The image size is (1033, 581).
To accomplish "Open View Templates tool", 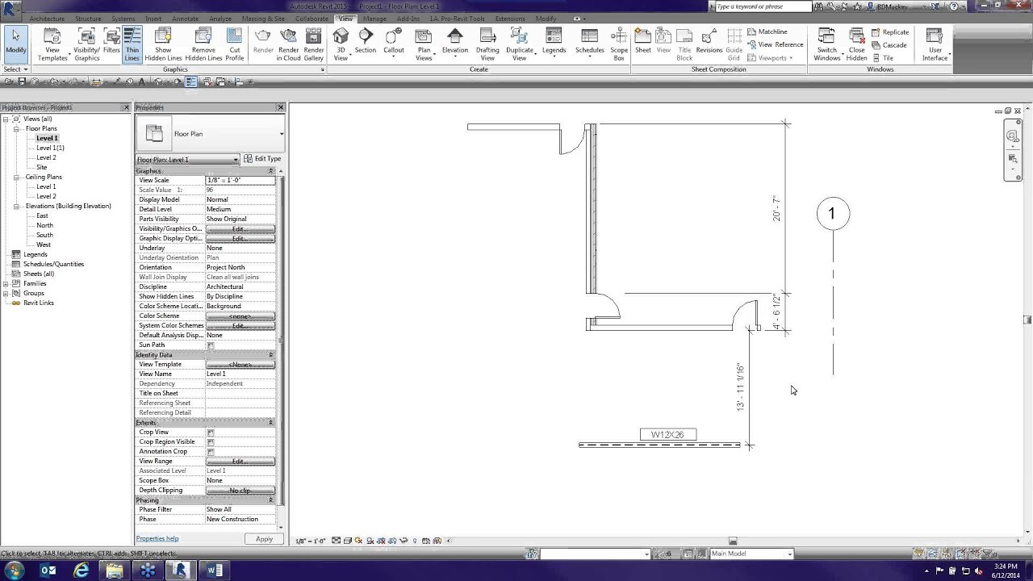I will point(52,44).
